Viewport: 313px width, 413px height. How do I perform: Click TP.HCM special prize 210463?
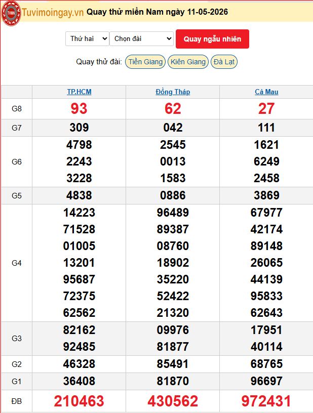(x=79, y=401)
